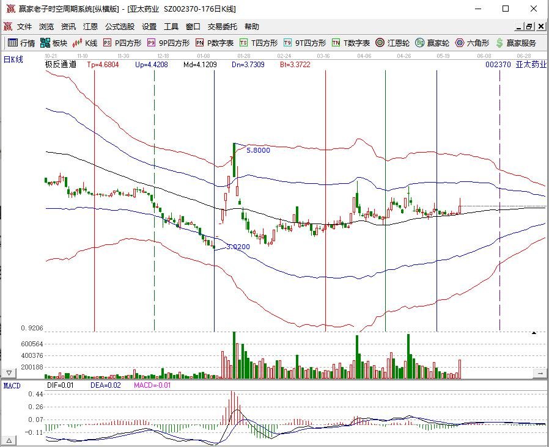Viewport: 549px width, 447px height.
Task: Switch to the K线 candlestick chart icon
Action: point(77,43)
